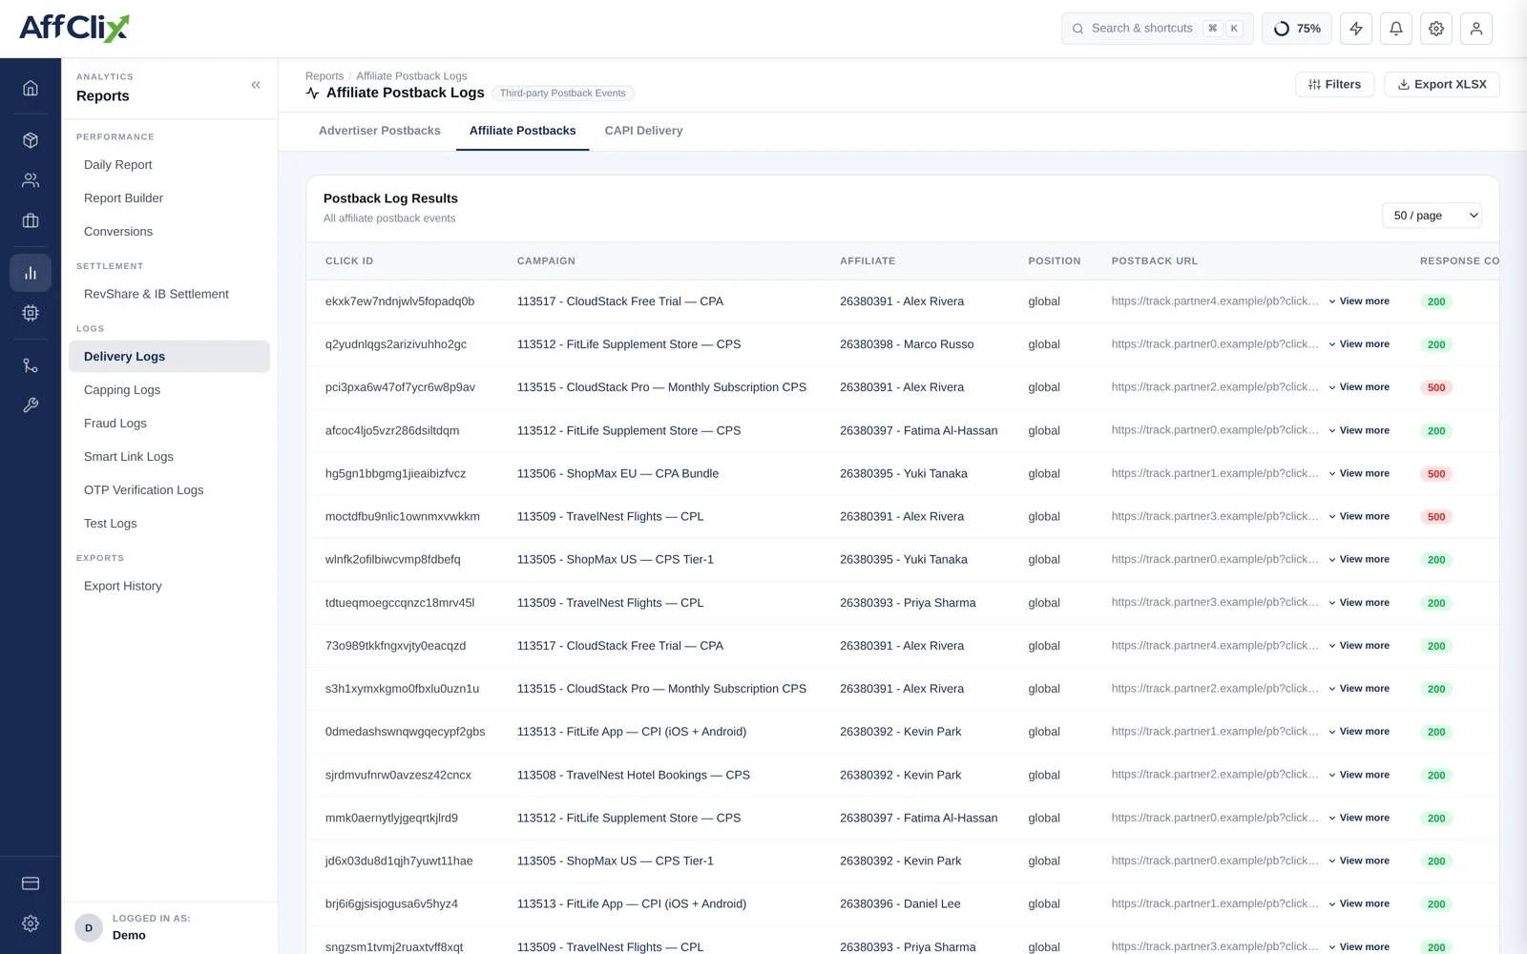Expand View more for hg5gn1bbgmg1jieaibizfvcz row

coord(1359,473)
